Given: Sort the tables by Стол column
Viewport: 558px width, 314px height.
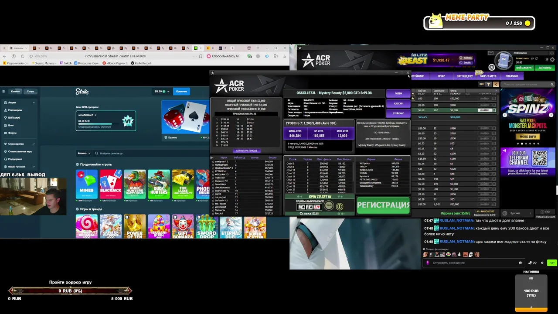Looking at the screenshot, I should (293, 159).
